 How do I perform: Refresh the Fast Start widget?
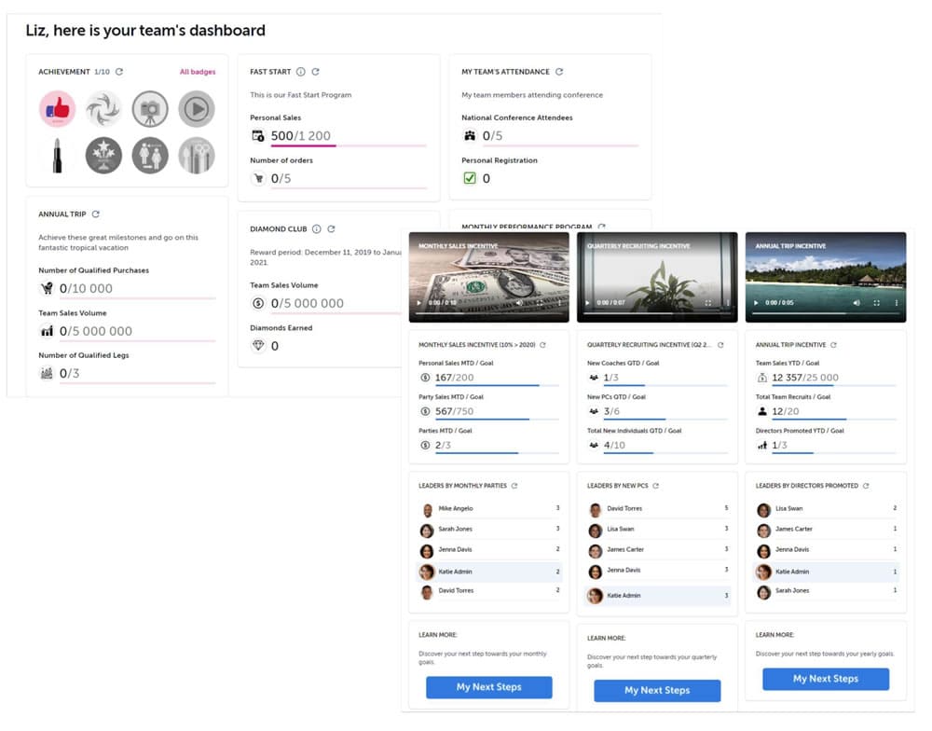[316, 72]
